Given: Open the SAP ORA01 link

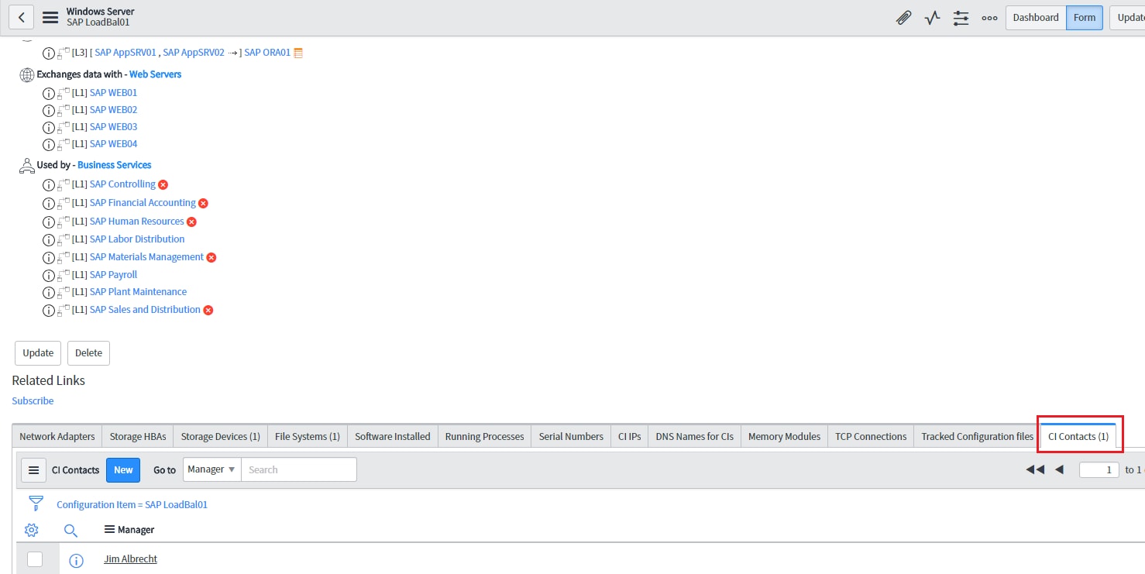Looking at the screenshot, I should click(x=267, y=53).
